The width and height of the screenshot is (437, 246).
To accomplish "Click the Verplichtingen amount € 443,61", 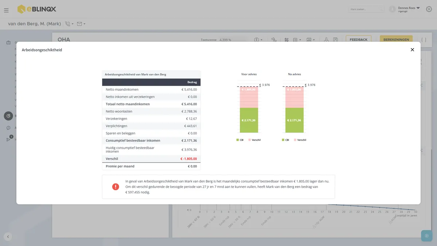I will point(190,126).
